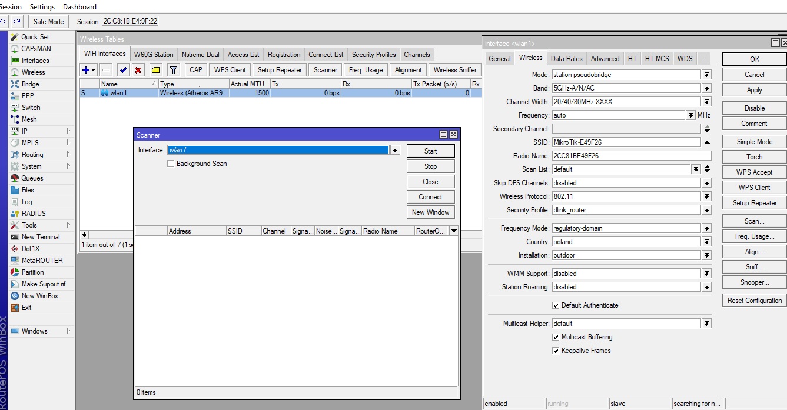Open the Wireless sidebar entry
787x410 pixels.
(33, 72)
